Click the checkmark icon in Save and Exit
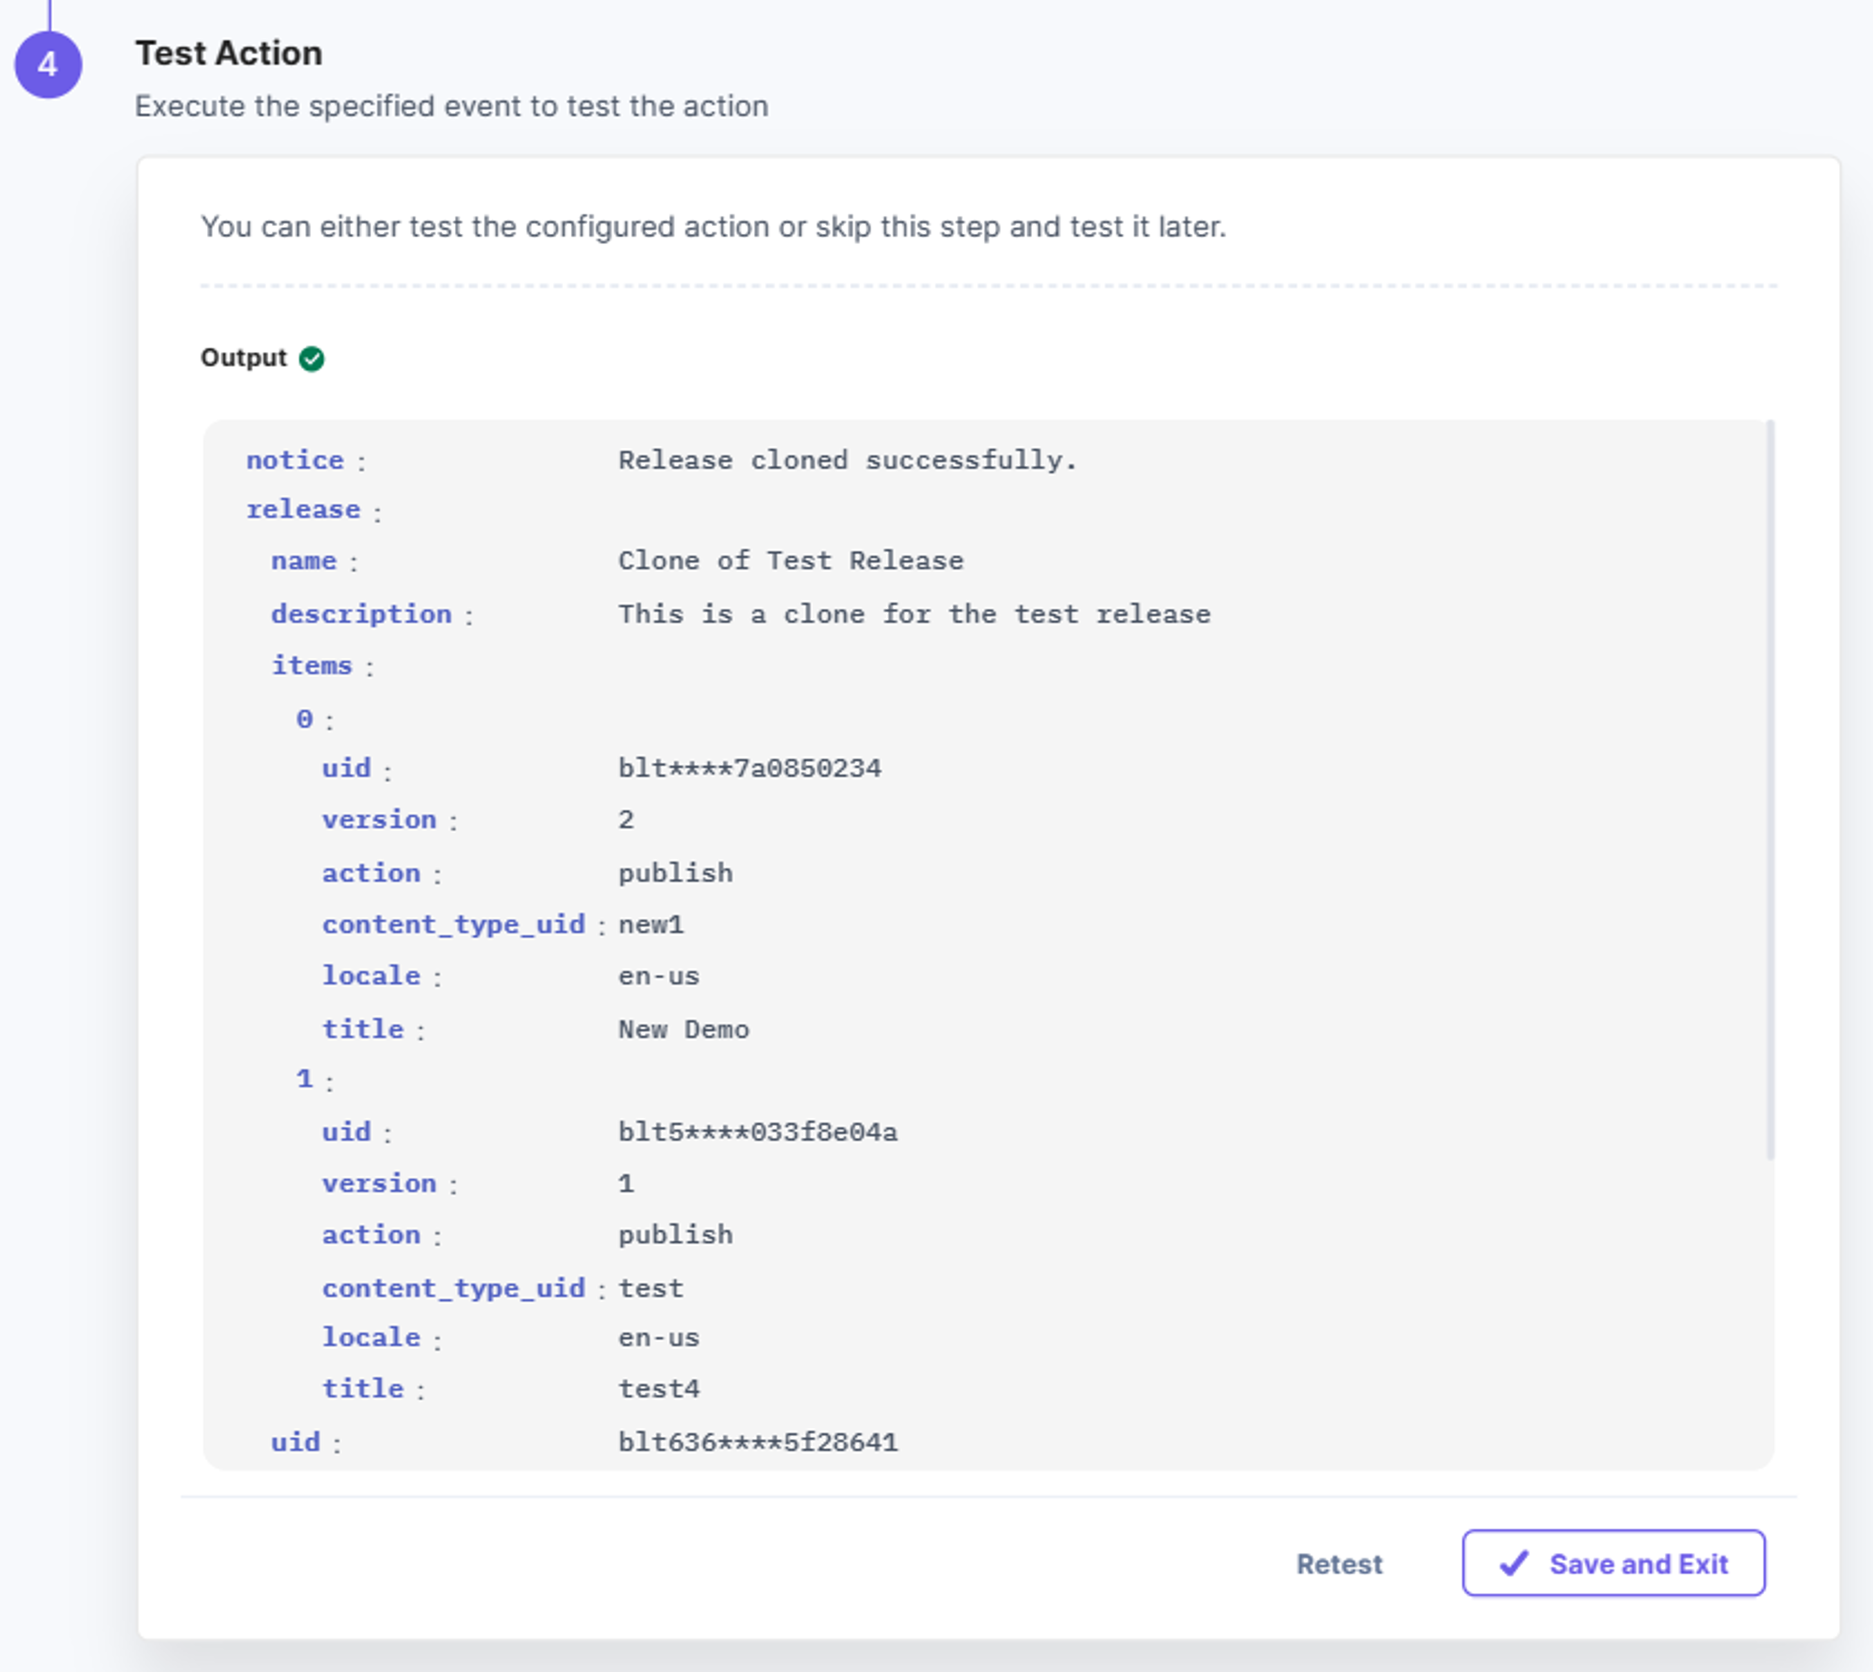The height and width of the screenshot is (1672, 1873). [1514, 1563]
